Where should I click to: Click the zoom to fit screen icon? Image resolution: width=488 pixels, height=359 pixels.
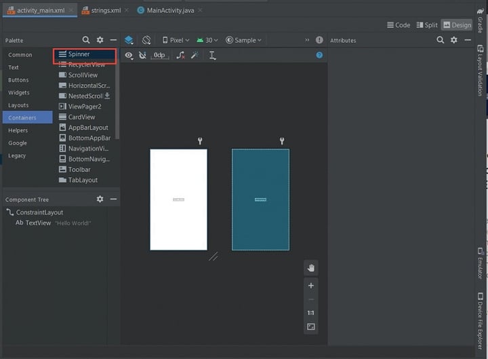click(x=311, y=326)
